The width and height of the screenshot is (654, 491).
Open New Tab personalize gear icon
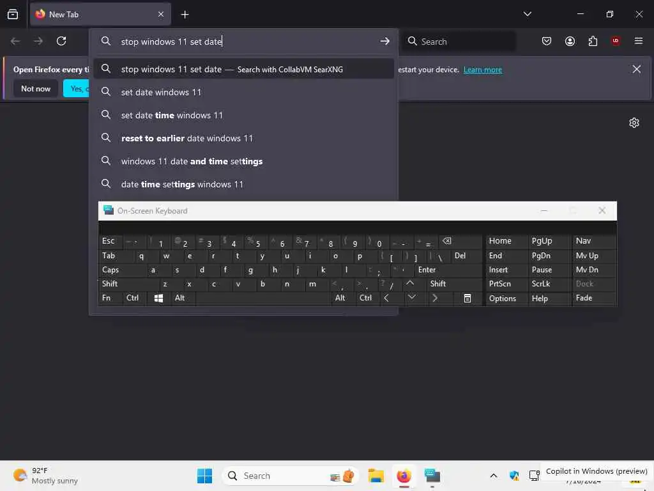pos(634,123)
